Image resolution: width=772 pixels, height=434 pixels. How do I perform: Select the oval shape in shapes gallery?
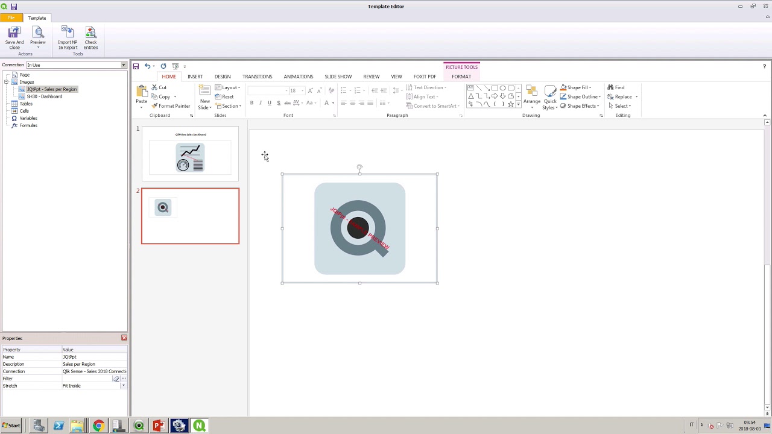(x=502, y=88)
